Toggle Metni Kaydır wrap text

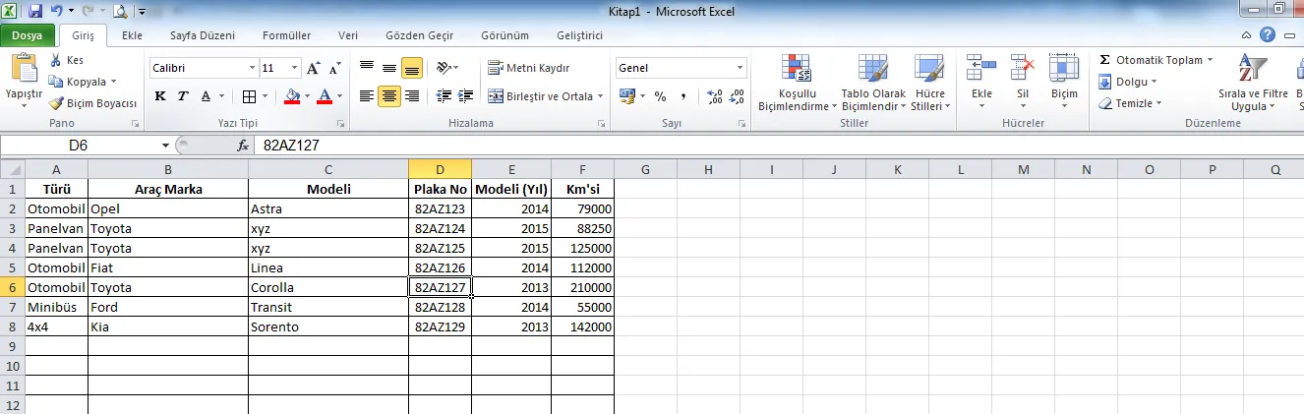[x=528, y=68]
